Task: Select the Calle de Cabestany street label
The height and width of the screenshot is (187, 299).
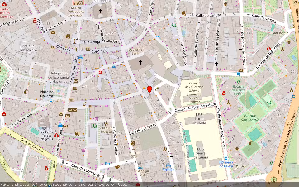Action: coord(85,170)
